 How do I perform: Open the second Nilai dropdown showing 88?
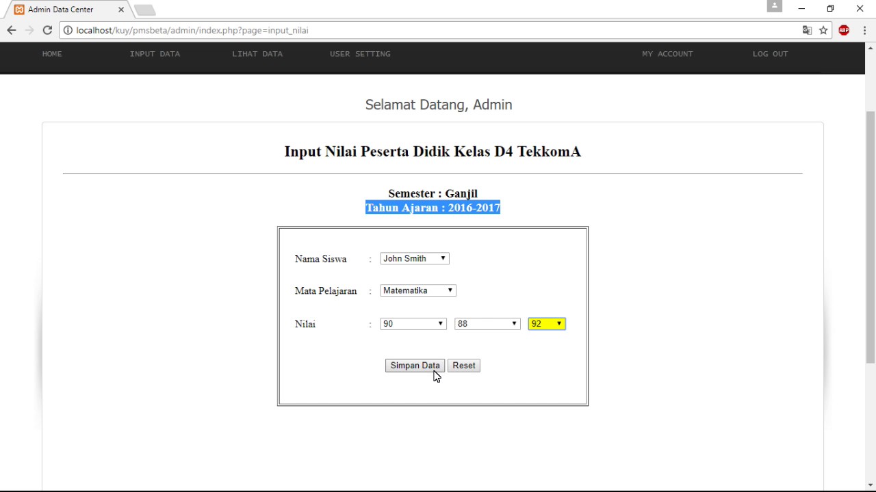click(487, 324)
